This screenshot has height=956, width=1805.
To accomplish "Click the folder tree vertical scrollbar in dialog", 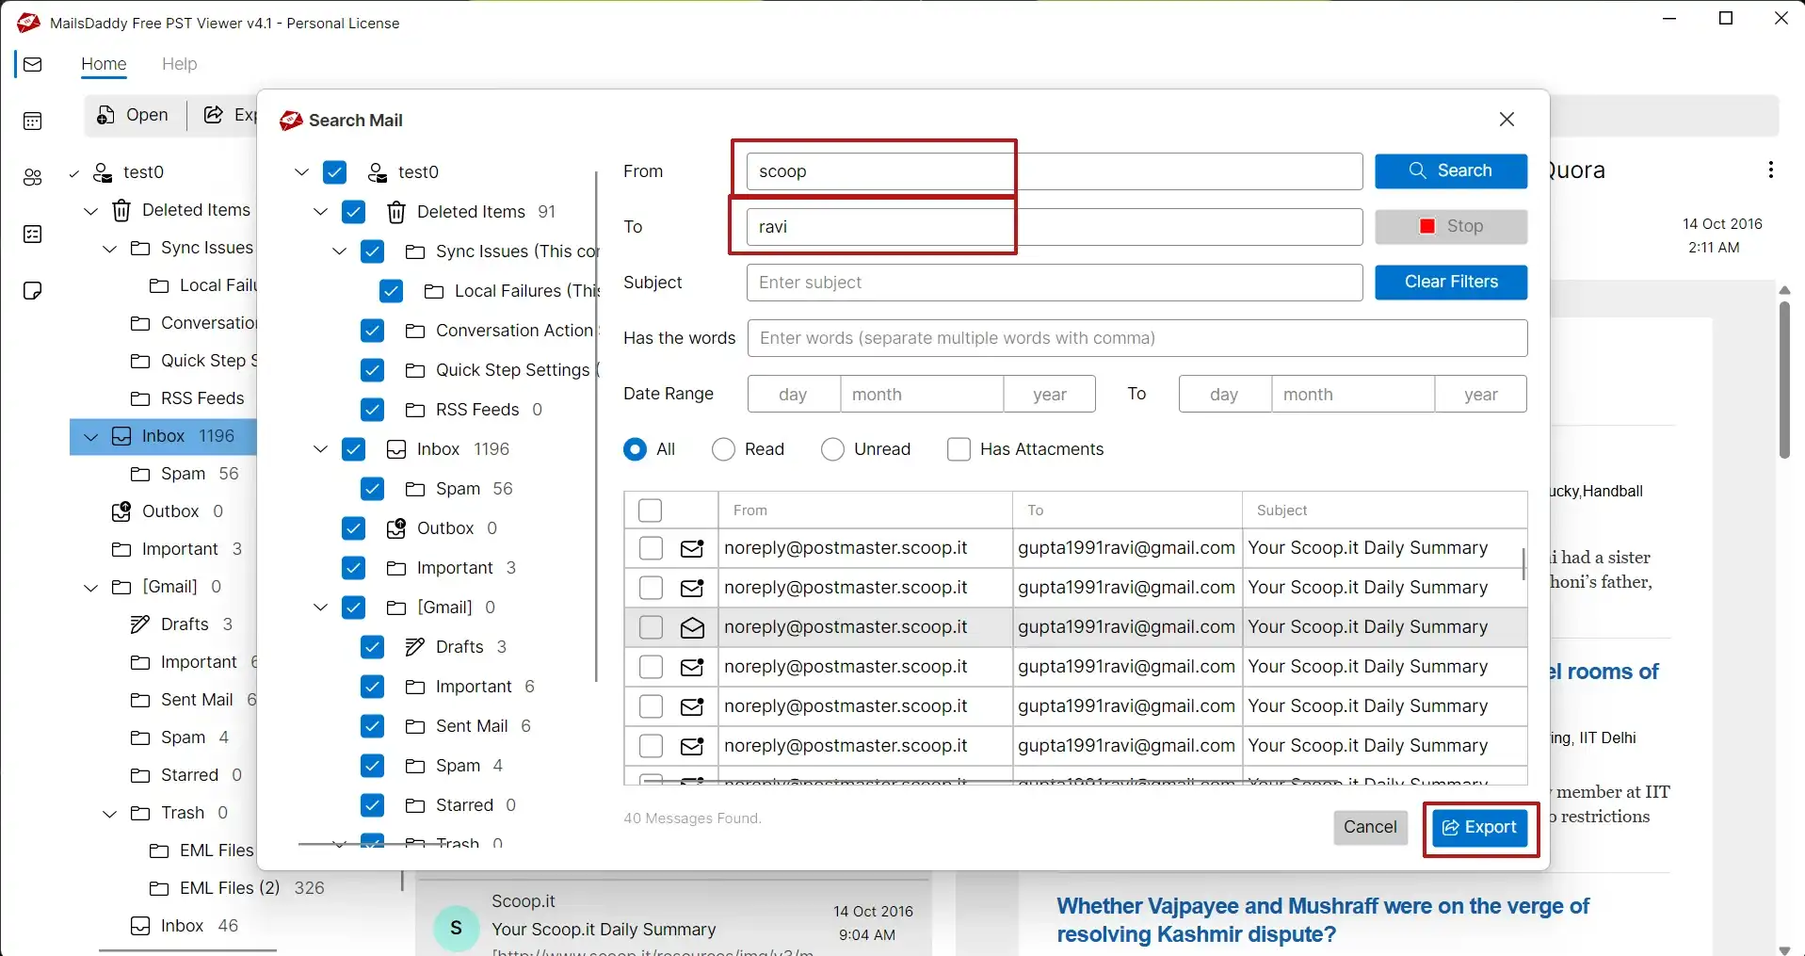I will click(x=596, y=426).
